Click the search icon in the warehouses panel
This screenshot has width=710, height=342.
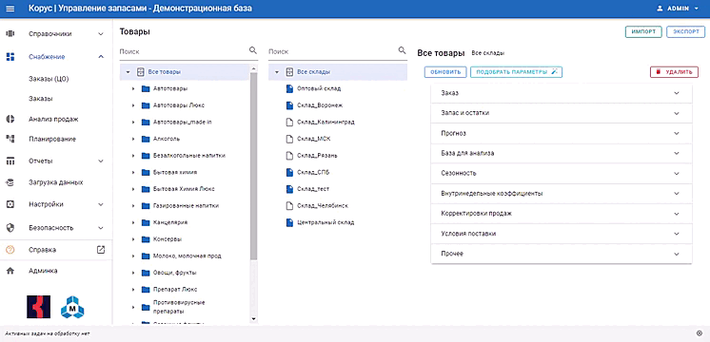[x=402, y=50]
